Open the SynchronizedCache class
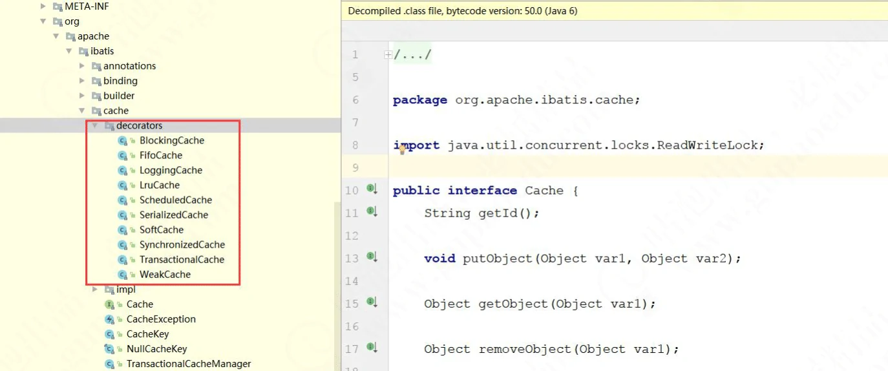888x371 pixels. tap(182, 244)
